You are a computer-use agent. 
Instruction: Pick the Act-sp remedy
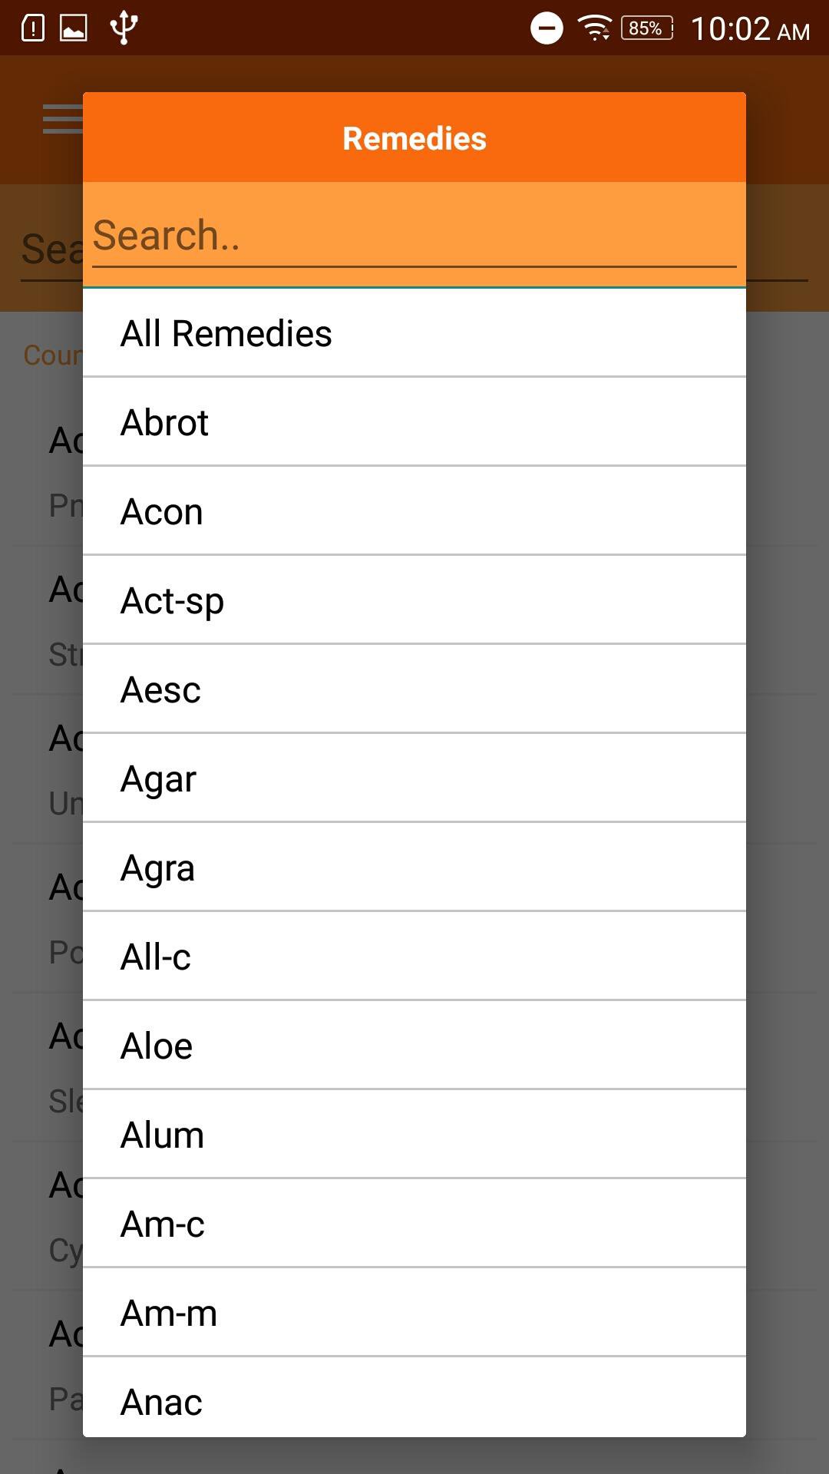pyautogui.click(x=413, y=601)
